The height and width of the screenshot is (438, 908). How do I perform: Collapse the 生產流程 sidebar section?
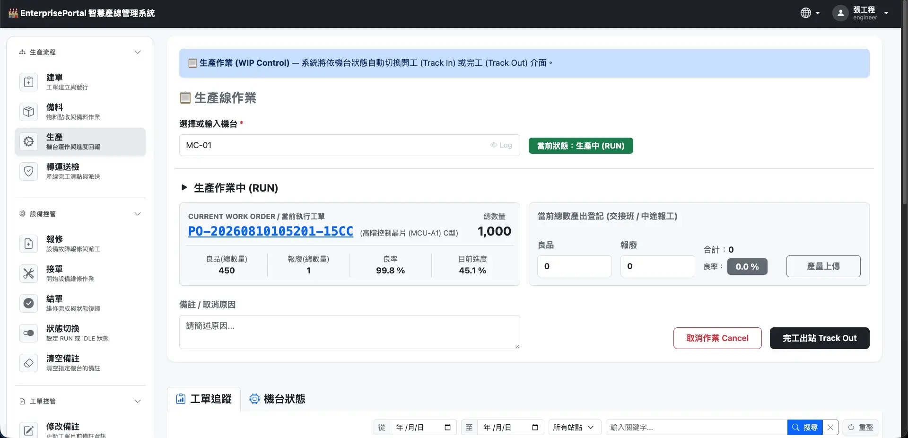click(138, 52)
